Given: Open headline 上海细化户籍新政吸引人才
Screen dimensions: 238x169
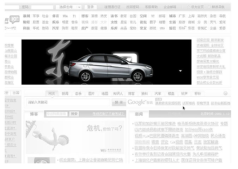Looking at the screenshot, I should click(157, 160).
